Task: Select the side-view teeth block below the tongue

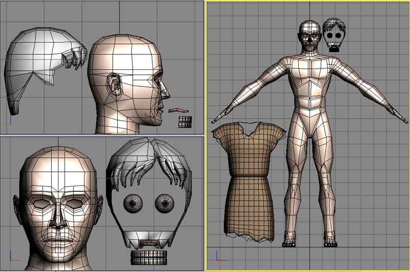Action: pos(185,122)
